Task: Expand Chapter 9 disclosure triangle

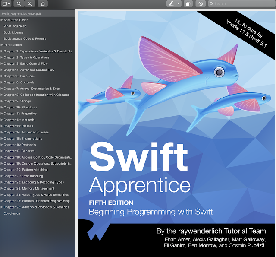Action: click(x=2, y=101)
